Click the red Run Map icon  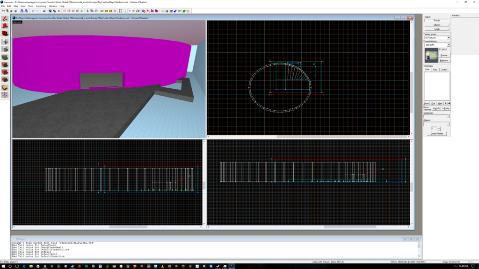[x=189, y=11]
